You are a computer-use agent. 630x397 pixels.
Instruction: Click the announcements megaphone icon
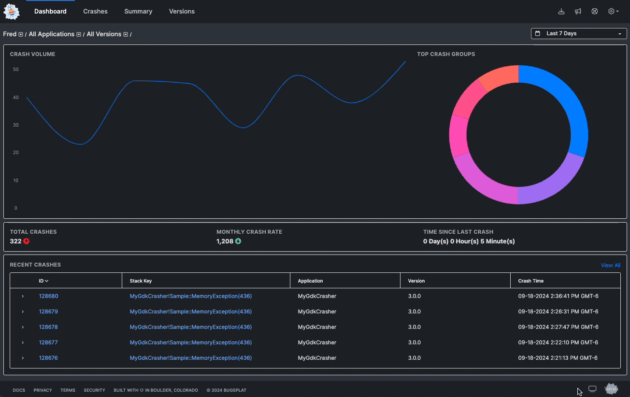click(x=578, y=11)
